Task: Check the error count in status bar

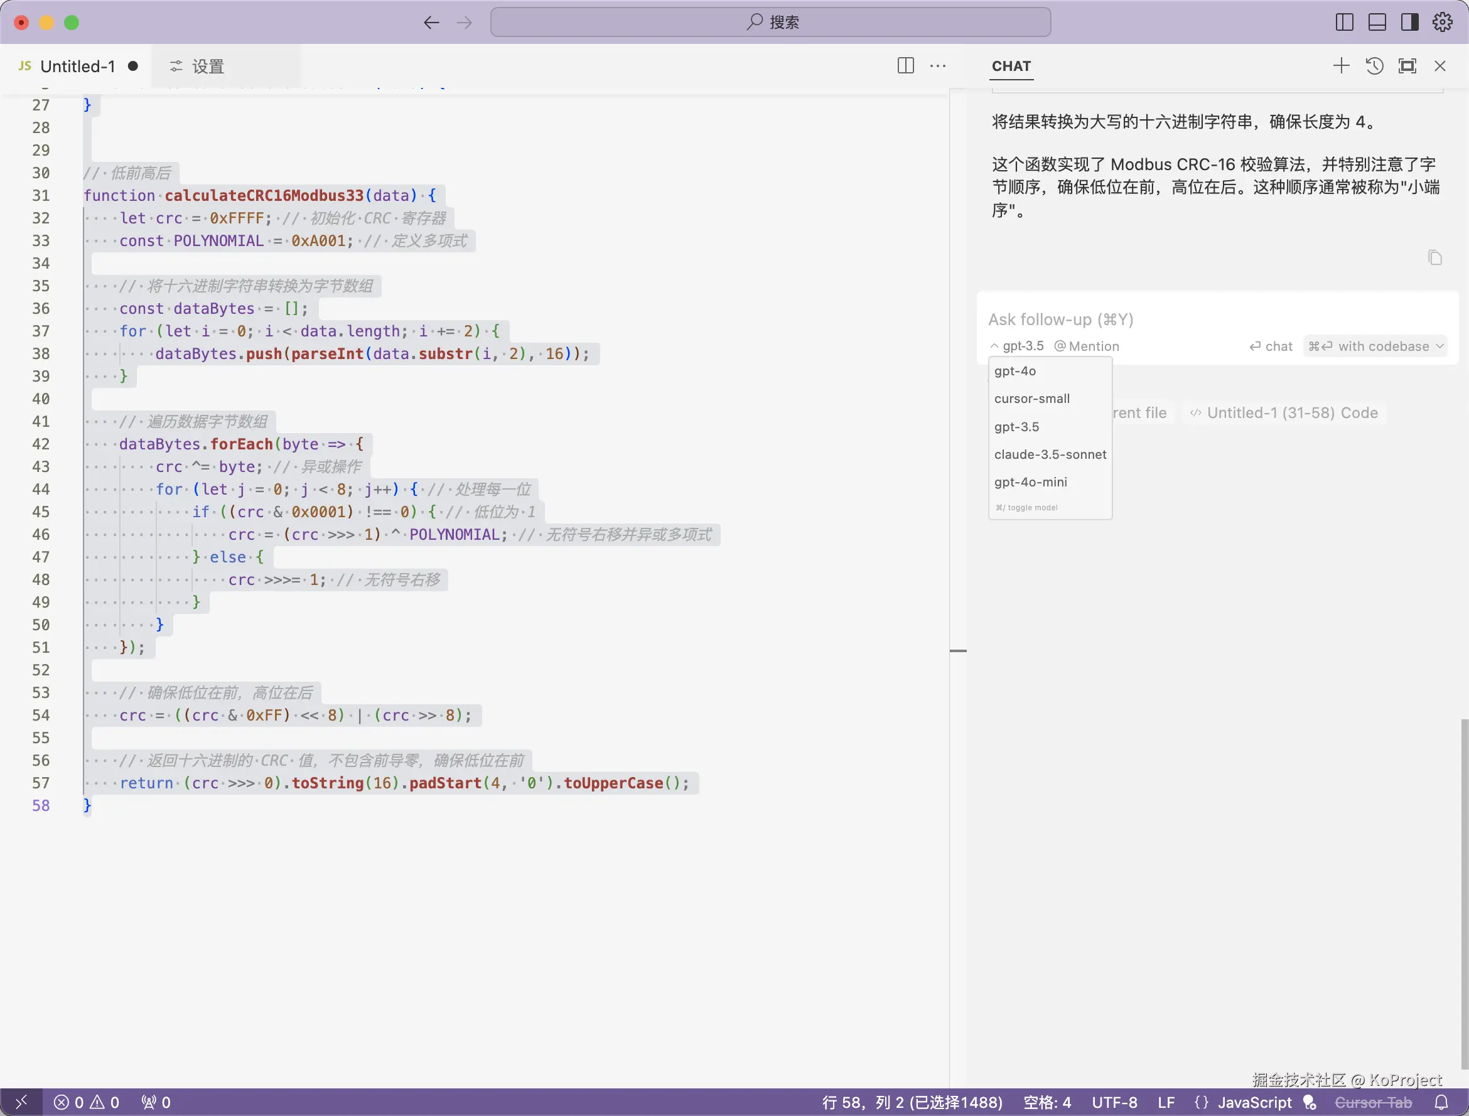Action: [x=70, y=1102]
